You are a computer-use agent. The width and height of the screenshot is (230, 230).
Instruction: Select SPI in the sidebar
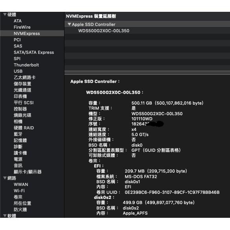coord(17,59)
